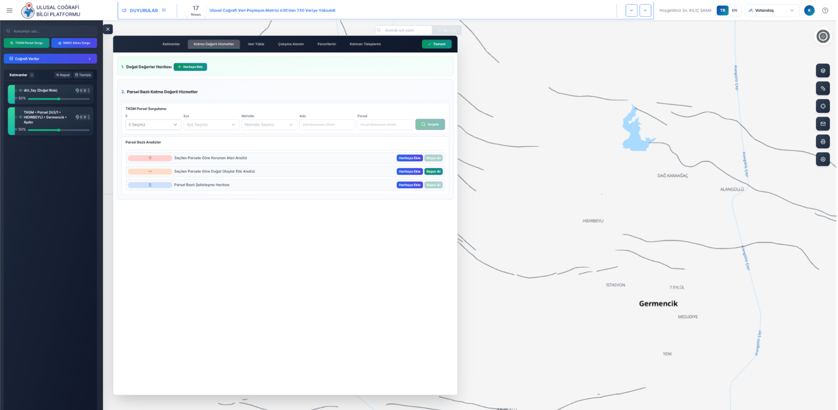
Task: Open the K user avatar
Action: [x=809, y=11]
